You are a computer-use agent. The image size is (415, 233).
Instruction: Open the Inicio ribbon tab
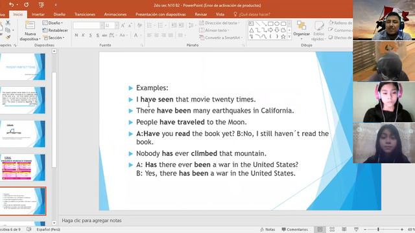(18, 14)
